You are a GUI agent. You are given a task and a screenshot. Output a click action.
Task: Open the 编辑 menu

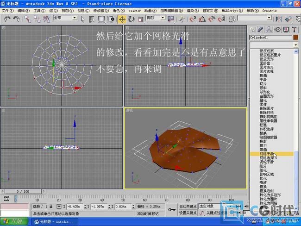(x=24, y=11)
